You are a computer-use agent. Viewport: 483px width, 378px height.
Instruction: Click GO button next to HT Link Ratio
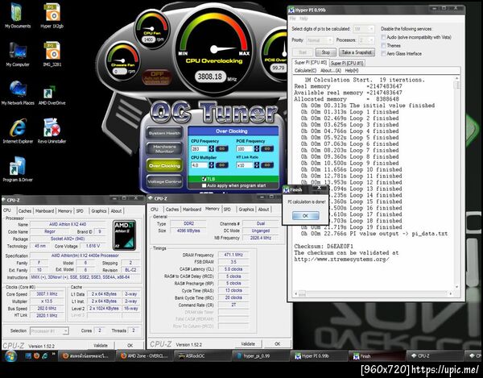click(267, 165)
